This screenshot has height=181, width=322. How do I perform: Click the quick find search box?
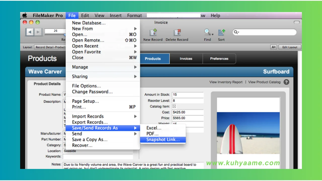264,32
